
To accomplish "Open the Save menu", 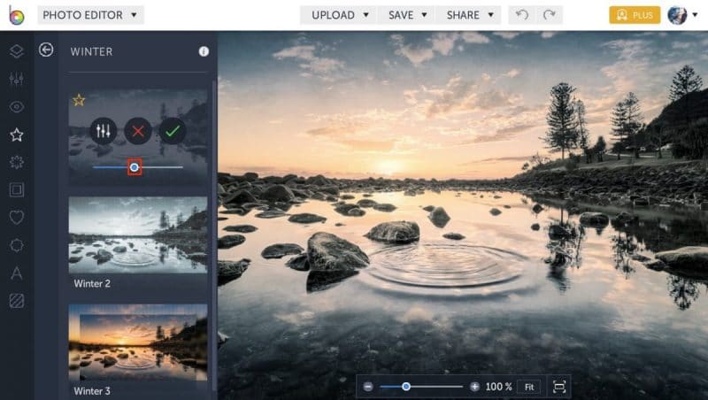I will coord(407,15).
